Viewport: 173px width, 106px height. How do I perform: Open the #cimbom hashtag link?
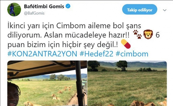pyautogui.click(x=132, y=54)
